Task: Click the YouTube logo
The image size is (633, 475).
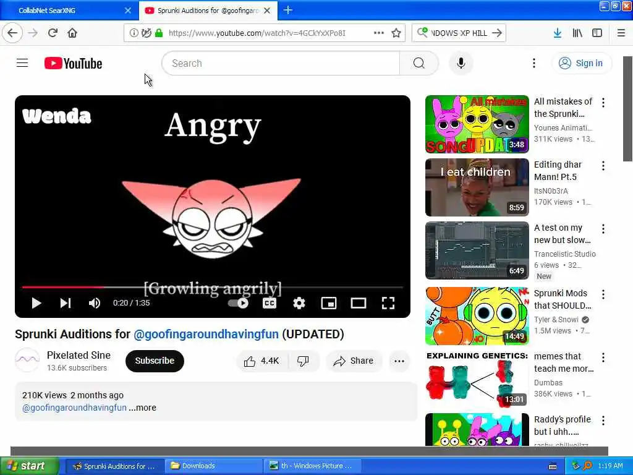Action: pyautogui.click(x=73, y=64)
